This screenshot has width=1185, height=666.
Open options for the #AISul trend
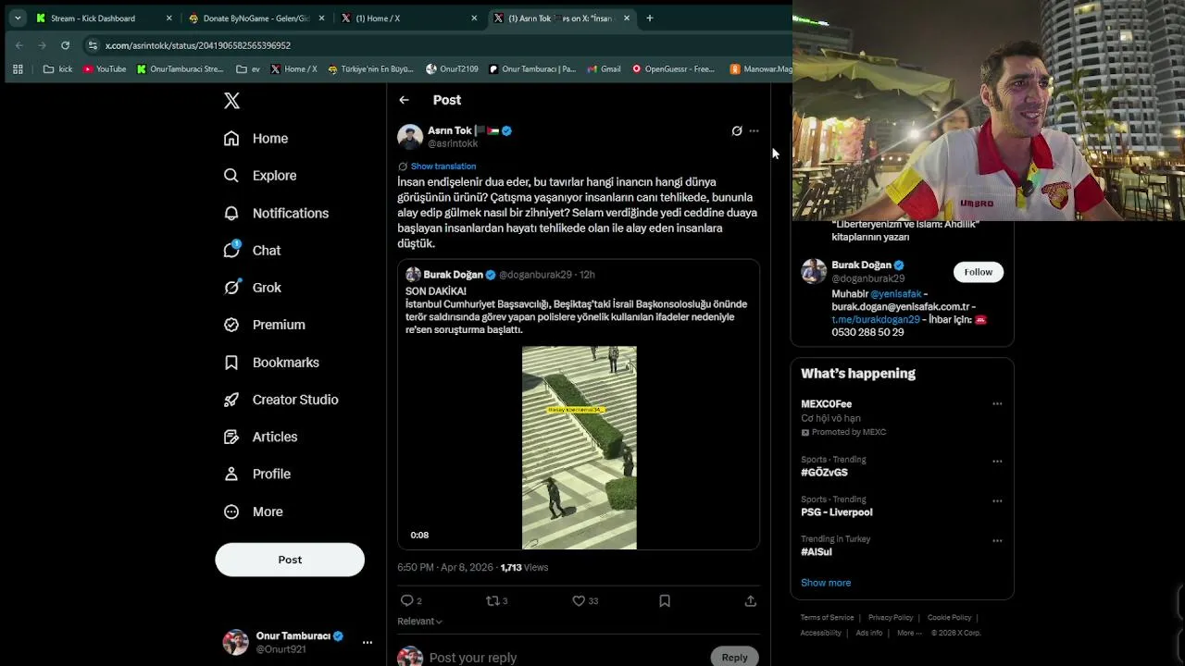pyautogui.click(x=997, y=540)
